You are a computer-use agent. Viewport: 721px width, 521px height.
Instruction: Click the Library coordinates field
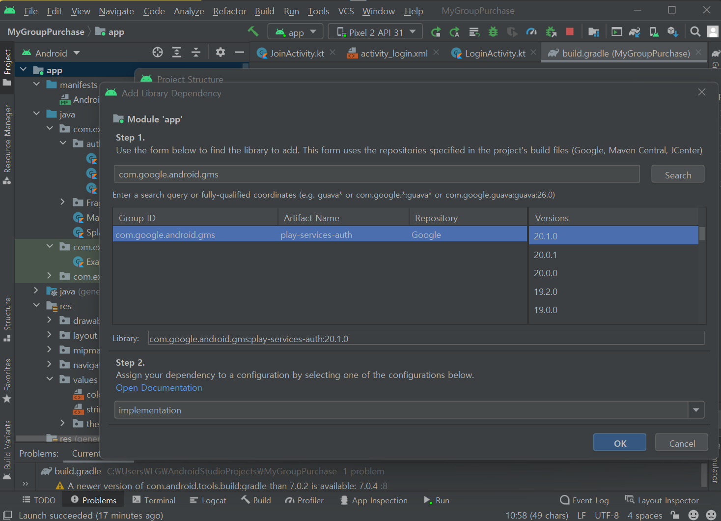click(426, 338)
